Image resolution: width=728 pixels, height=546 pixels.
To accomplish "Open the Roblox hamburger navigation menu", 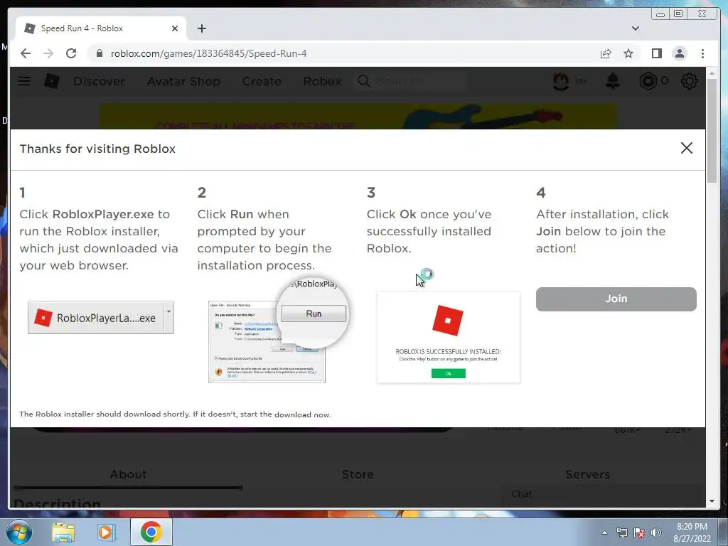I will pos(24,81).
